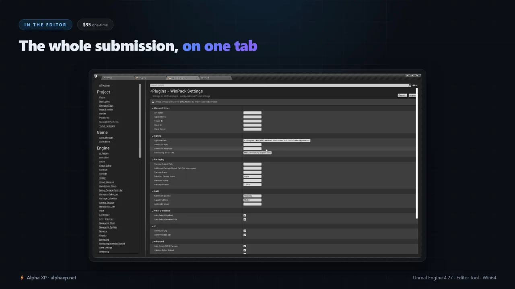Collapse the Plugins - WinPack Settings heading
The width and height of the screenshot is (515, 289).
coord(151,92)
